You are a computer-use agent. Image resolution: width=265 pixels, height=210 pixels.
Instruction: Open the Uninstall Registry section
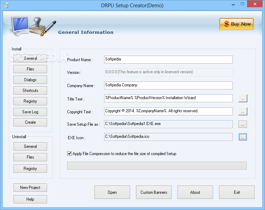30,169
